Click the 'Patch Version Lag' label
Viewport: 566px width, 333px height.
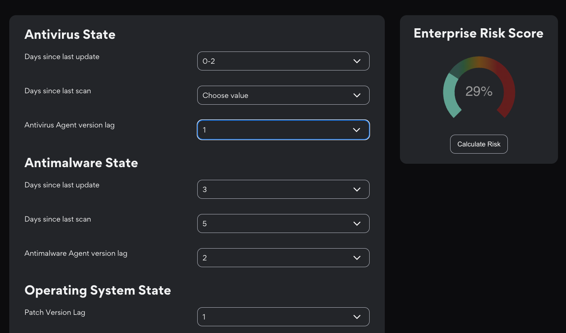pos(55,313)
